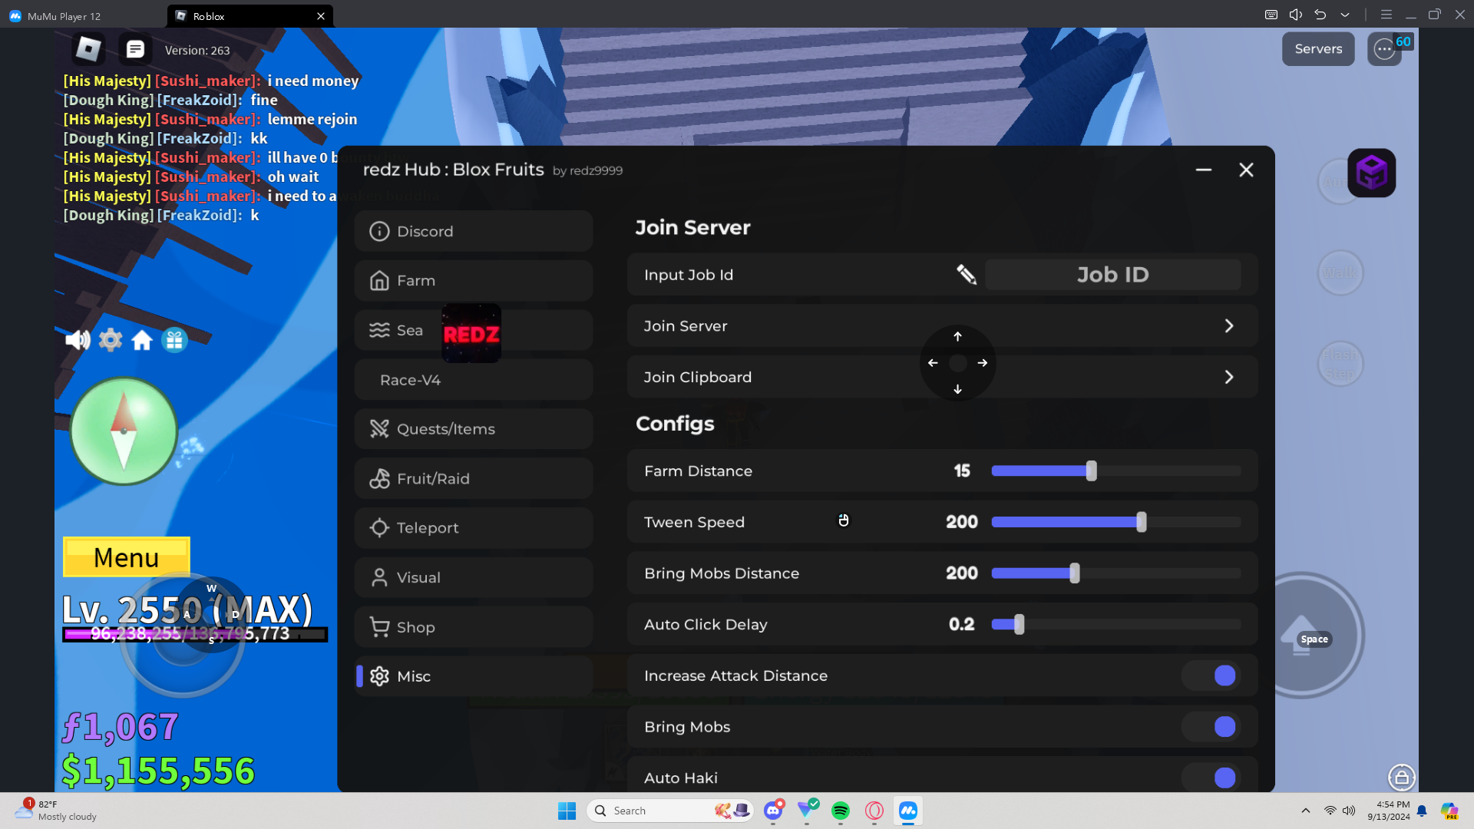
Task: Toggle the Bring Mobs switch
Action: [x=1211, y=727]
